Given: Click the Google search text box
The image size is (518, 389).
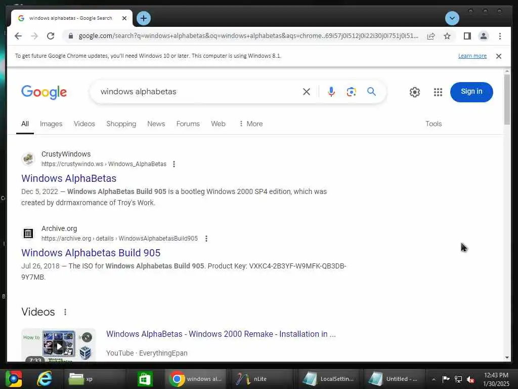Looking at the screenshot, I should click(198, 92).
